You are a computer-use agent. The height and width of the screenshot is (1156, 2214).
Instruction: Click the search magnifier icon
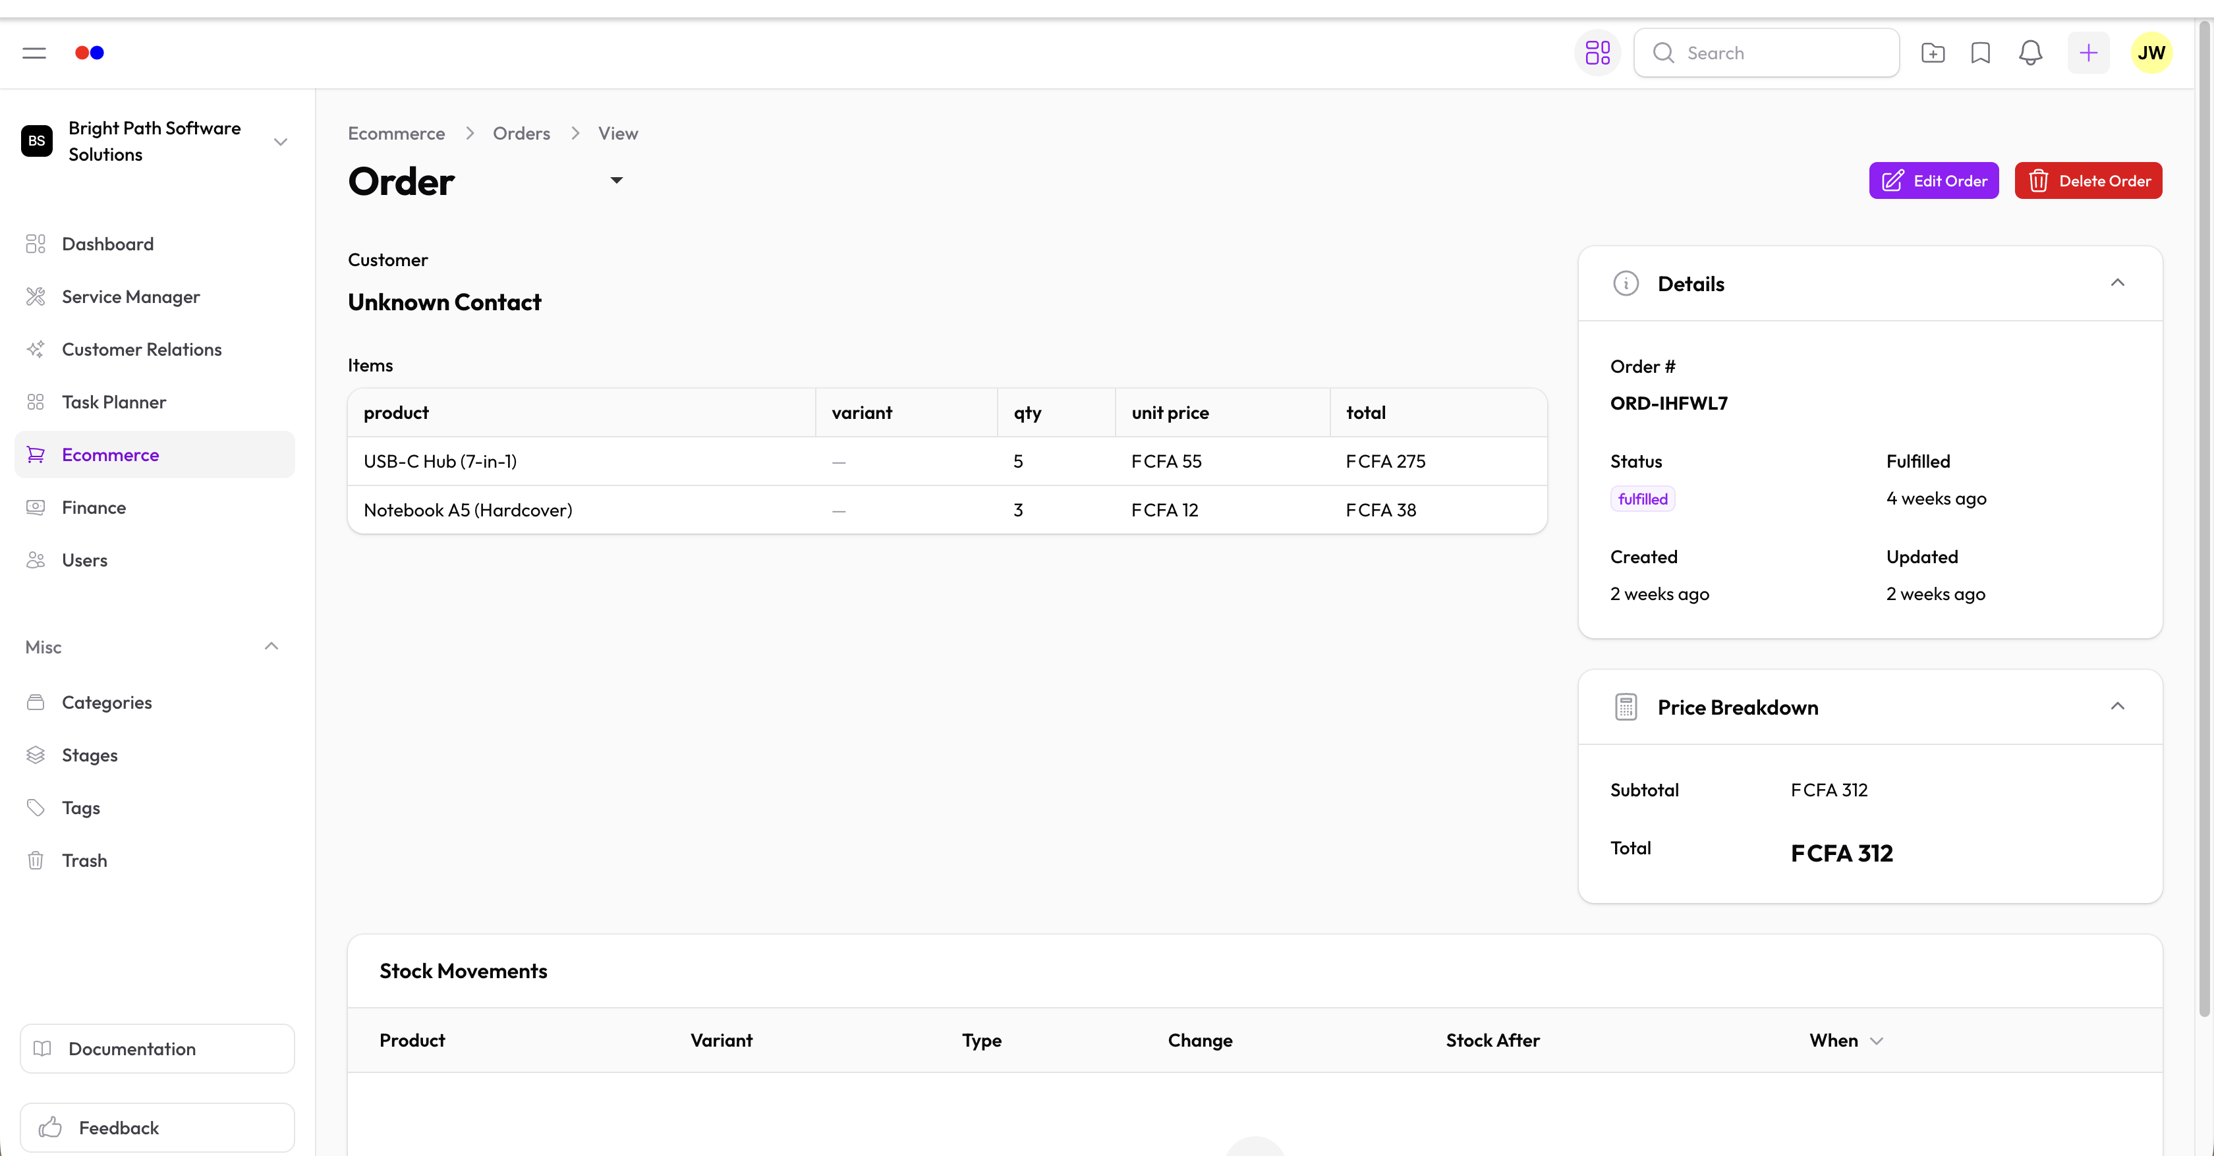(1664, 53)
